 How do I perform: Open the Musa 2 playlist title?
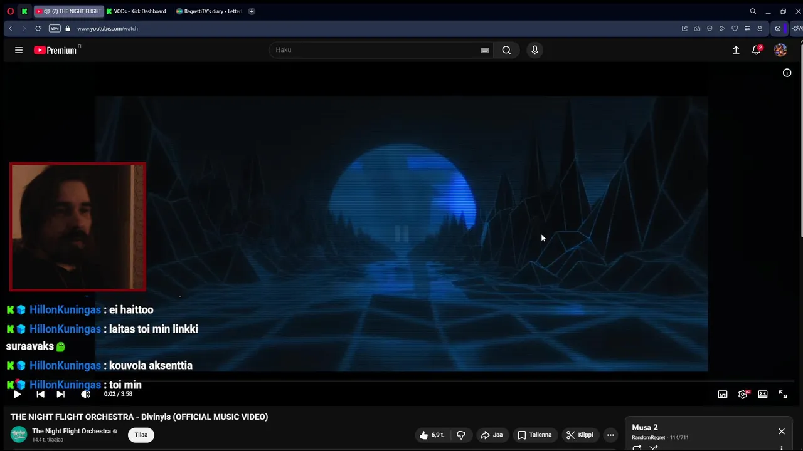645,427
